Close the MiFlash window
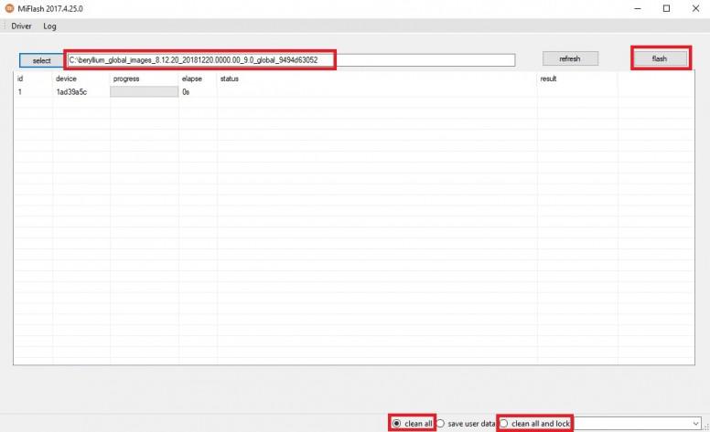This screenshot has width=710, height=432. click(x=695, y=8)
